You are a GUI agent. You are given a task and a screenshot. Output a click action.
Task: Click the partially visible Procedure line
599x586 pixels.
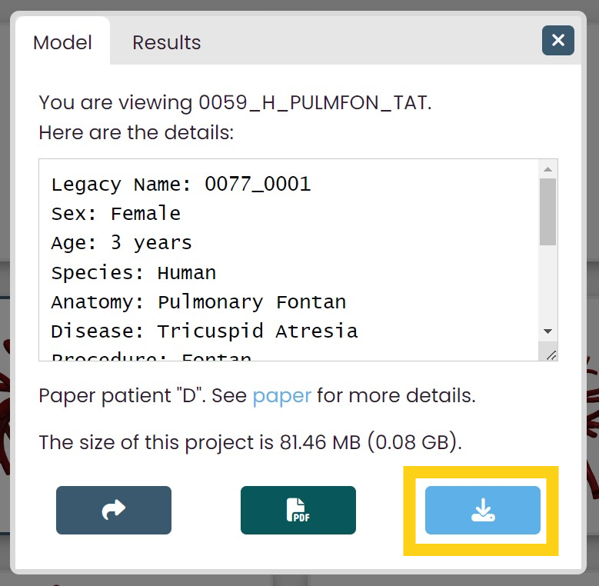coord(151,357)
